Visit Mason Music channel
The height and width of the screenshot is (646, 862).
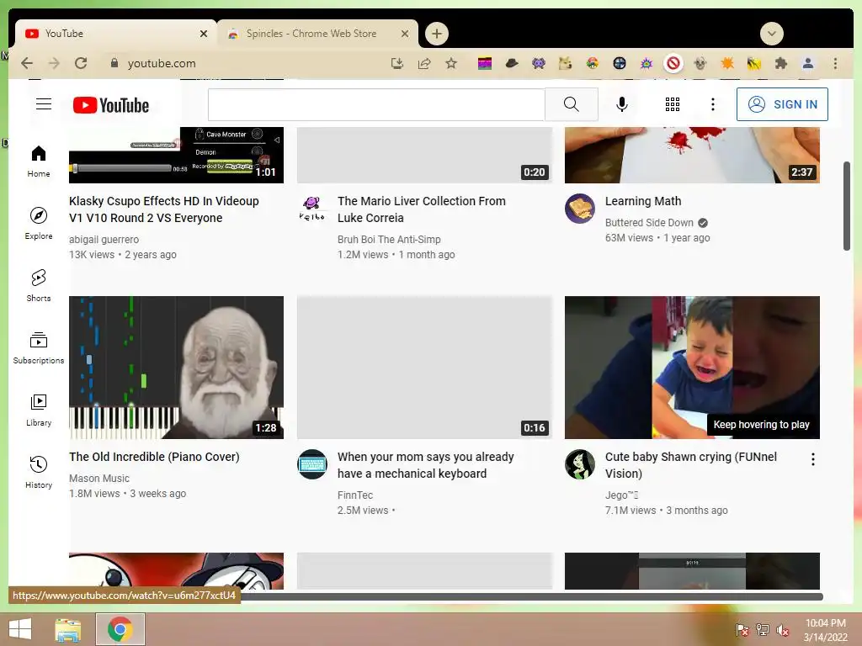99,479
